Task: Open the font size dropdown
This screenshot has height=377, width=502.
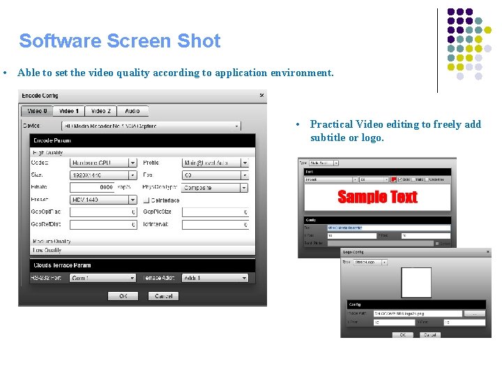Action: coord(374,179)
